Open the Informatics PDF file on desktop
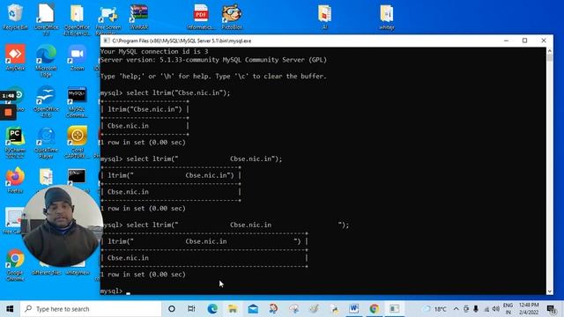 coord(201,17)
